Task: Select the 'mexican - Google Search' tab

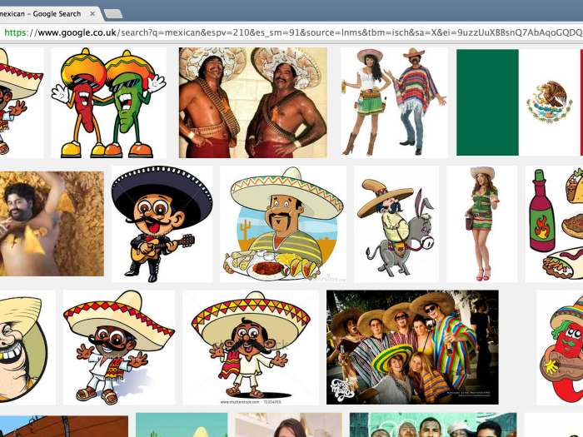Action: point(42,14)
